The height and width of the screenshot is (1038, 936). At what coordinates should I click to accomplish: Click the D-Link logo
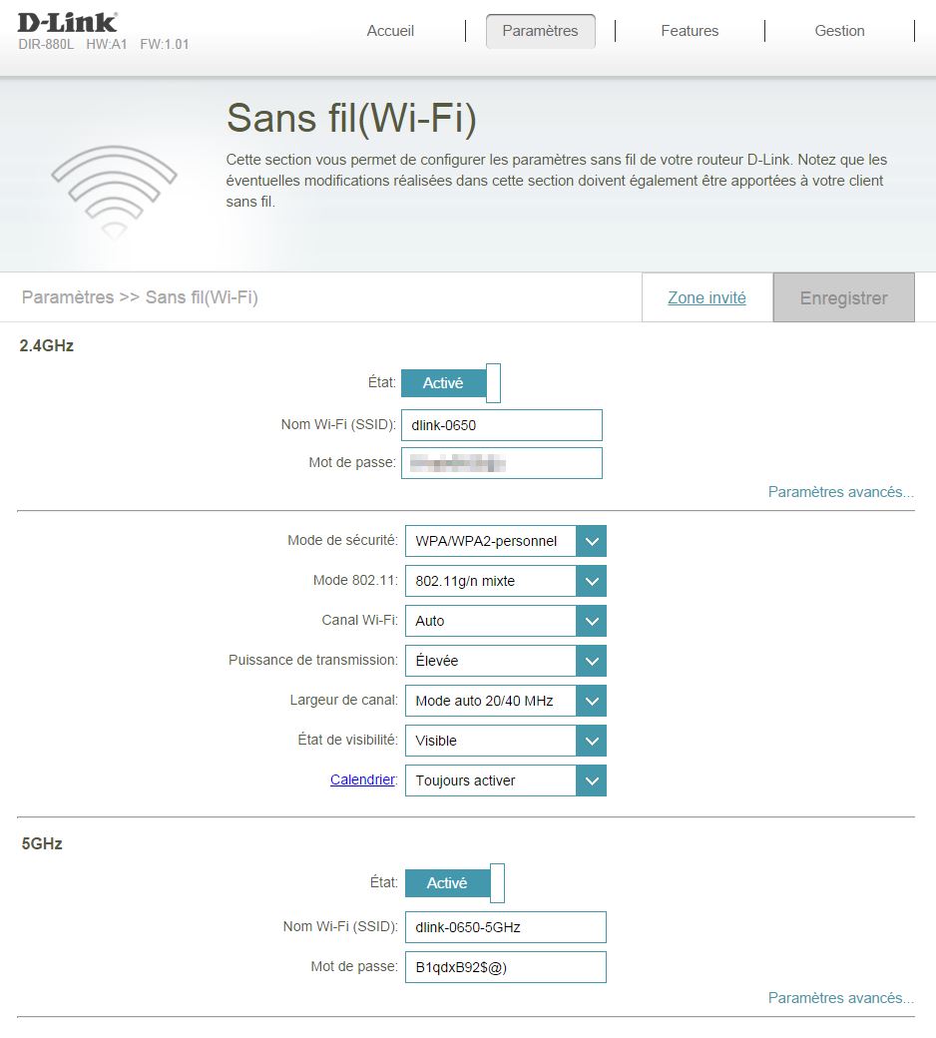pyautogui.click(x=68, y=22)
